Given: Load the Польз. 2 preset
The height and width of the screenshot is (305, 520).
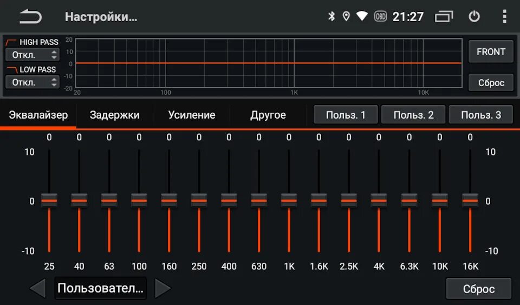Looking at the screenshot, I should 413,115.
